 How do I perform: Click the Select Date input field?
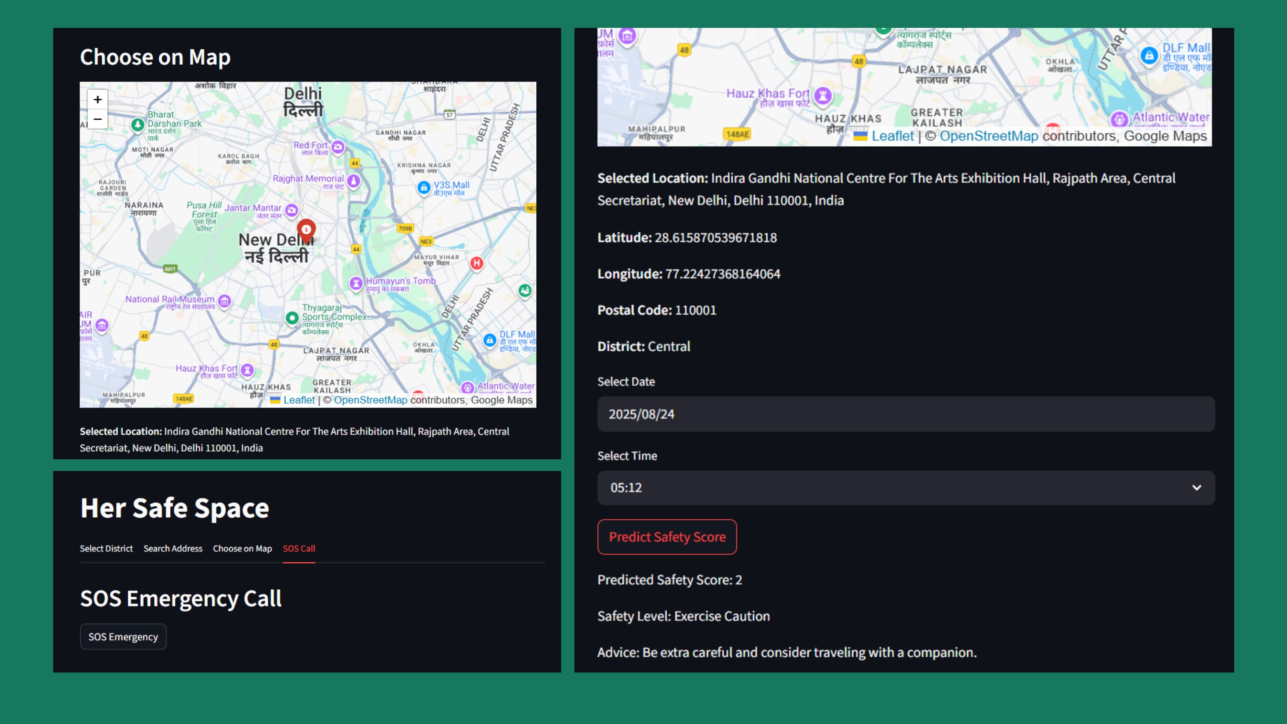pos(905,414)
